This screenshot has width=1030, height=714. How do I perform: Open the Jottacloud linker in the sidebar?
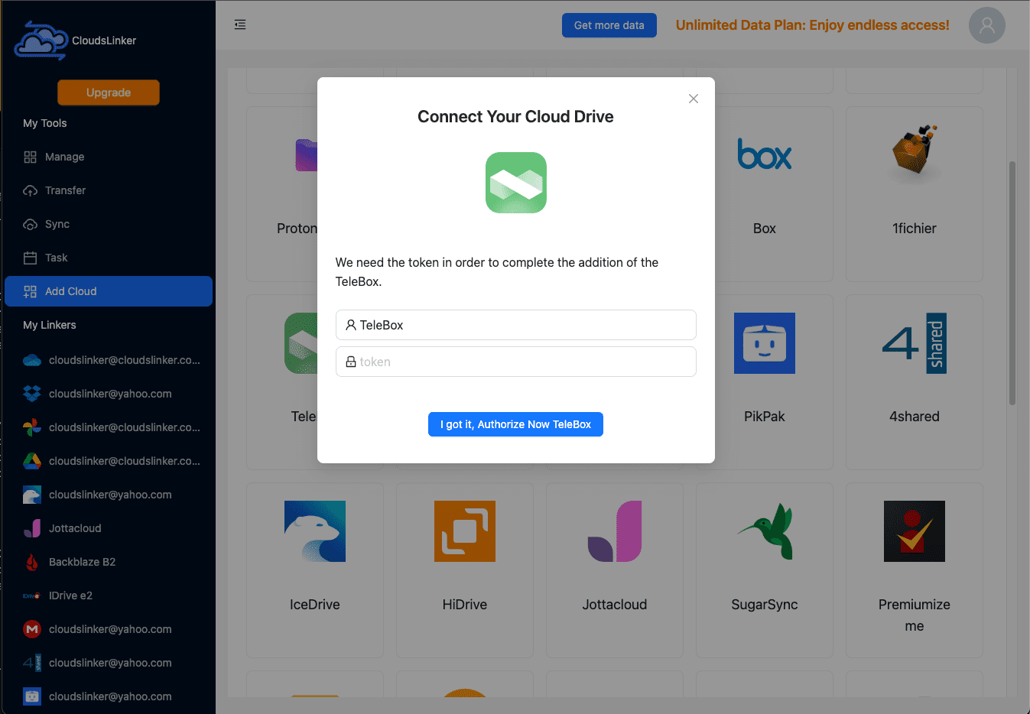tap(109, 528)
